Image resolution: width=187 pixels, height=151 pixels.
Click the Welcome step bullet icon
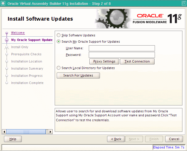[x=7, y=33]
